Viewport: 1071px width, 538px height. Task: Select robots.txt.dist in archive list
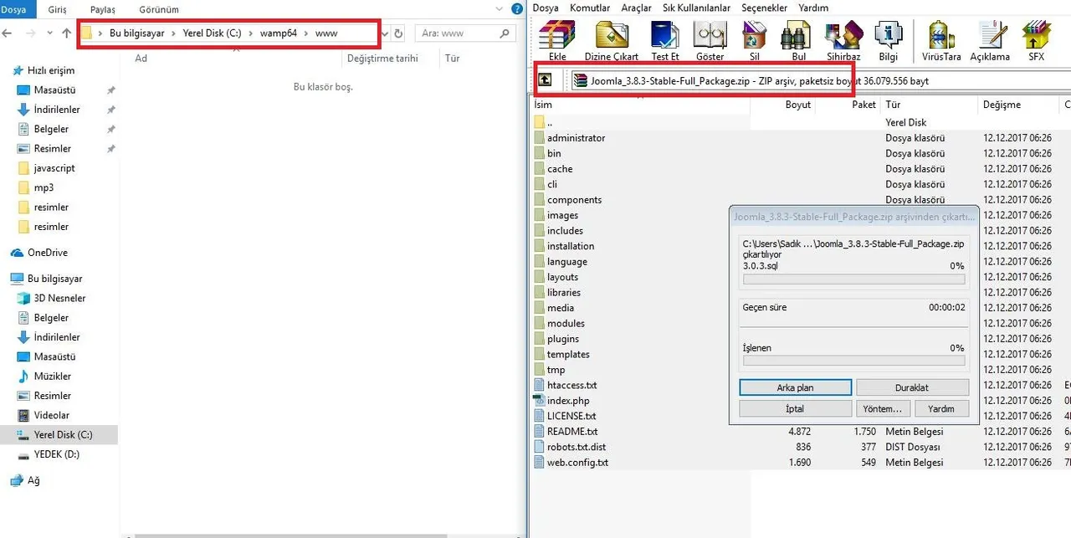click(576, 447)
